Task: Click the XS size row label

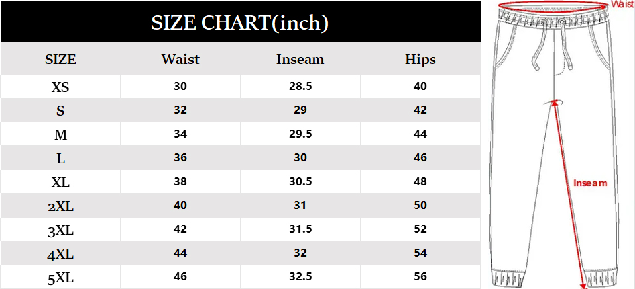Action: click(x=60, y=87)
